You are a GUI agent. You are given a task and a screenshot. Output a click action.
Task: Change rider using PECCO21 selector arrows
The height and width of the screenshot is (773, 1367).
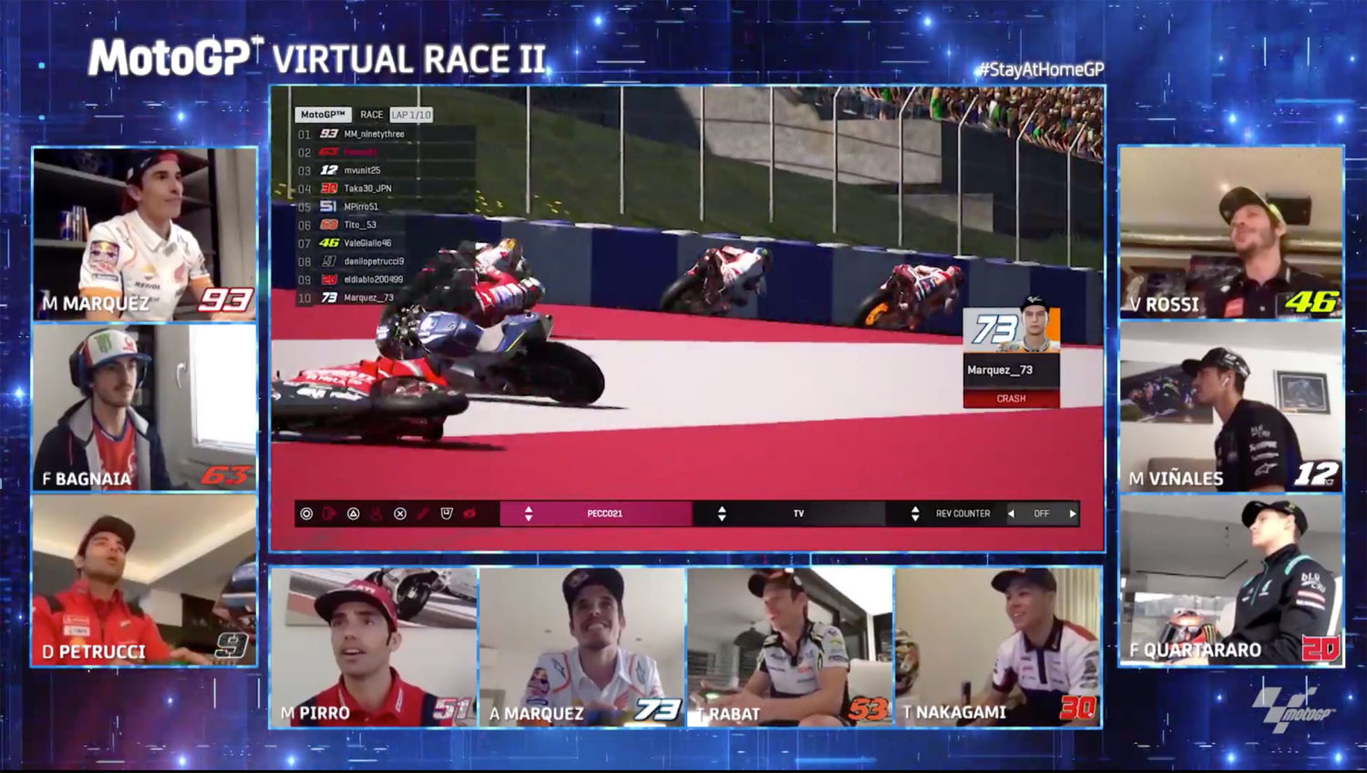tap(529, 514)
